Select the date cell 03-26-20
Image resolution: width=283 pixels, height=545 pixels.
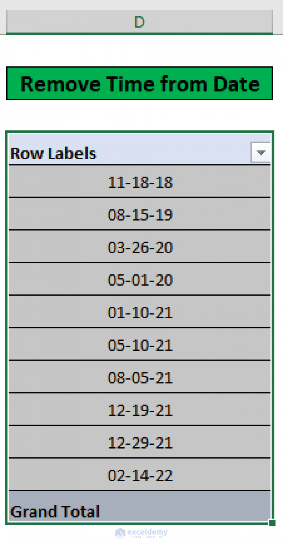pos(140,247)
